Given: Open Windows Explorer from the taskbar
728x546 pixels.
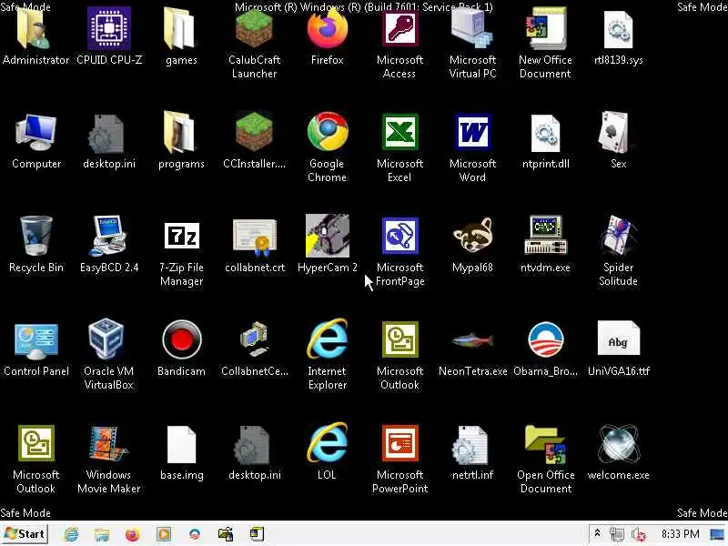Looking at the screenshot, I should pyautogui.click(x=102, y=534).
